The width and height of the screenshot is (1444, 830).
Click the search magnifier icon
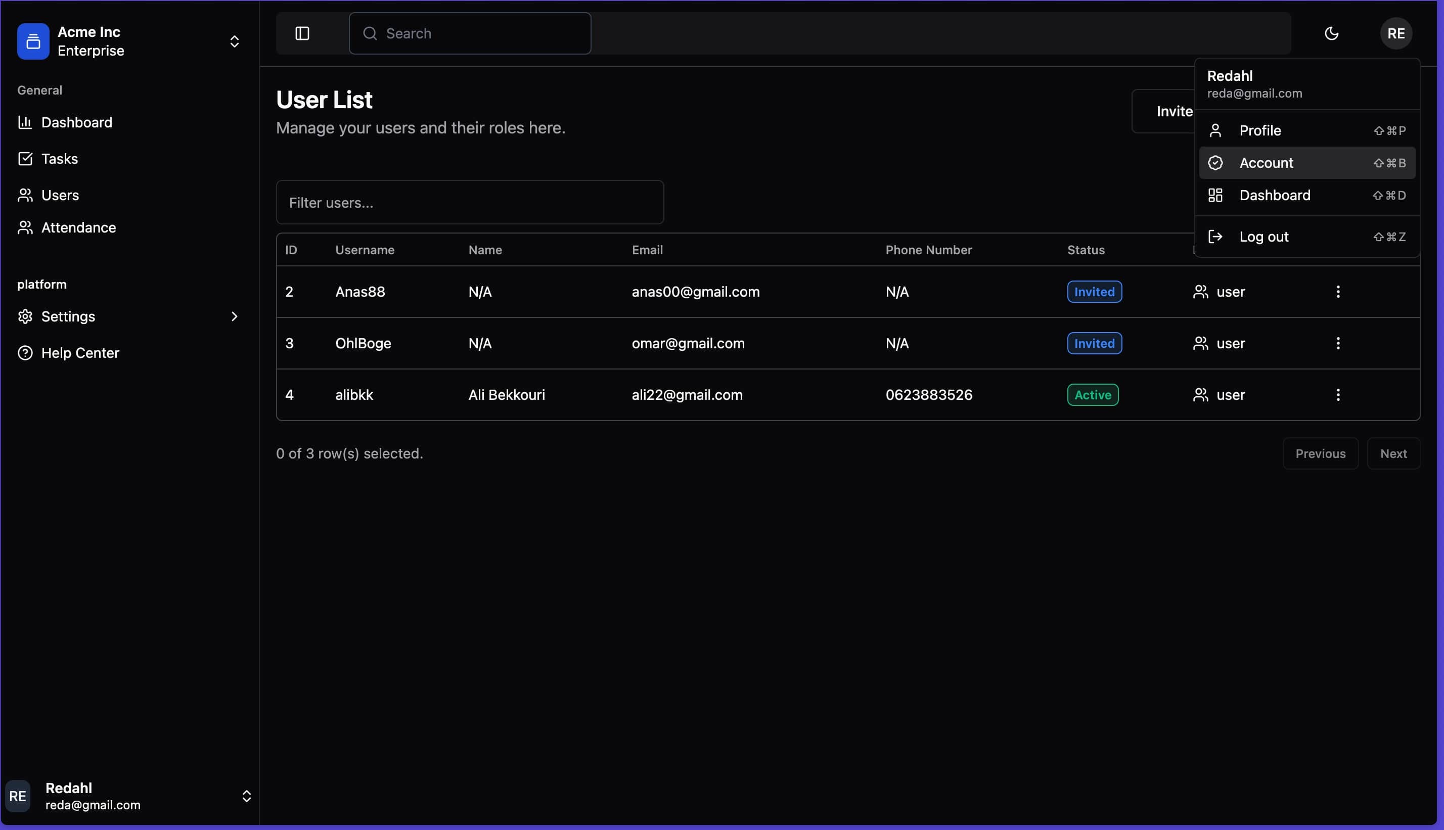370,34
